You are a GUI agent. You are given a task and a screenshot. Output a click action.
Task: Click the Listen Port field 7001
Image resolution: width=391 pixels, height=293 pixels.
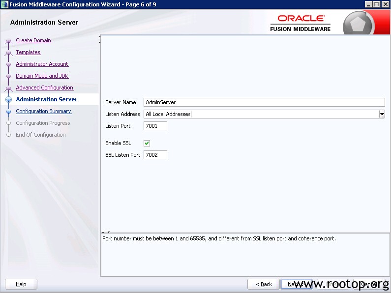[155, 126]
